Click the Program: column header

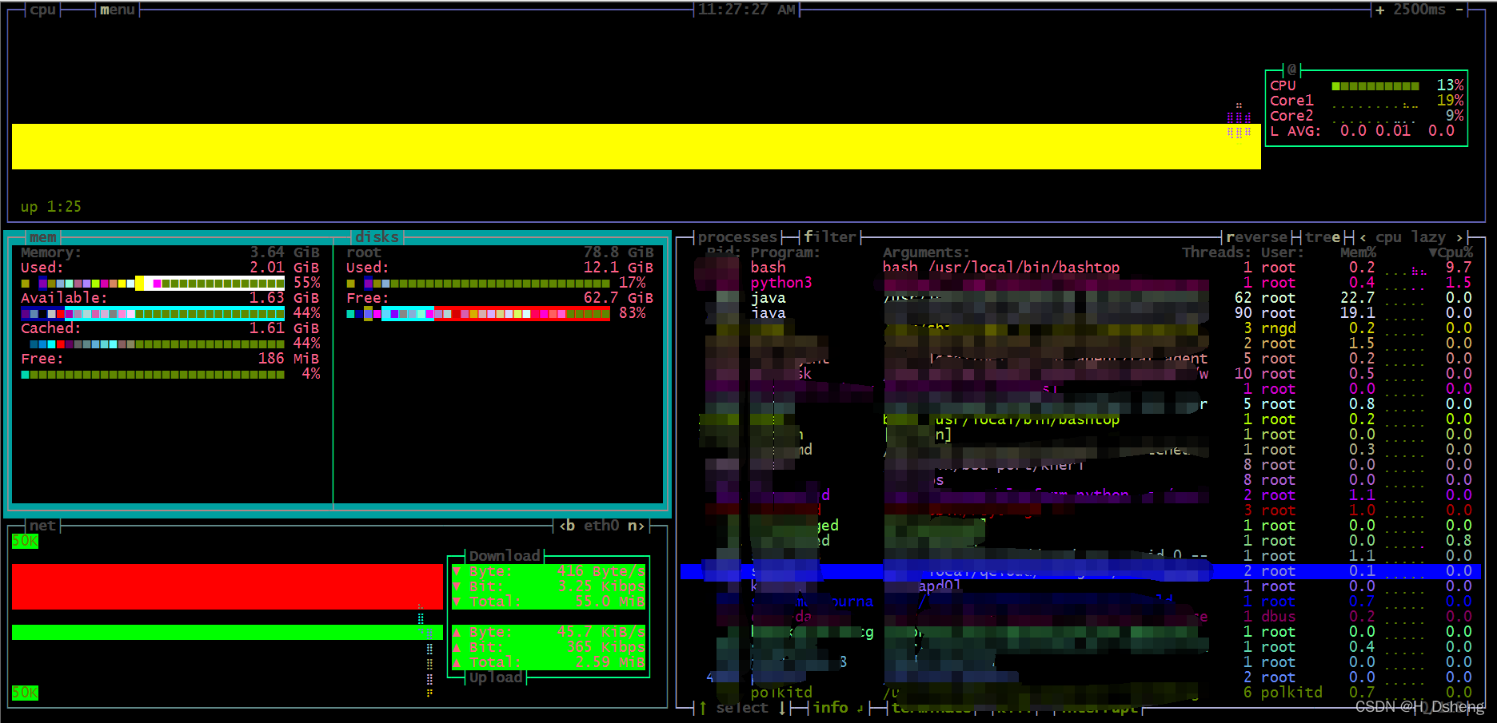click(785, 252)
